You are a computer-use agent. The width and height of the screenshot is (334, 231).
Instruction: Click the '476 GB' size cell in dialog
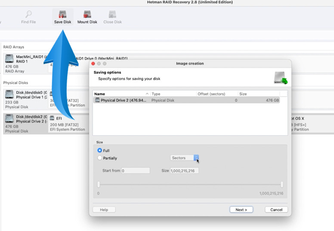[272, 100]
